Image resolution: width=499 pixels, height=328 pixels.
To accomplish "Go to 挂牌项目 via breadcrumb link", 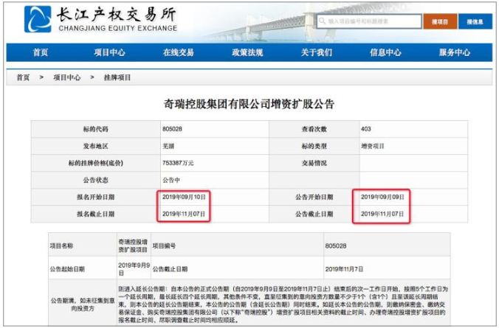I will pyautogui.click(x=117, y=77).
